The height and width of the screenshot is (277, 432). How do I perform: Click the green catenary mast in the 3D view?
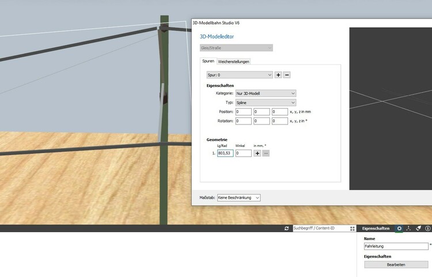[x=164, y=120]
